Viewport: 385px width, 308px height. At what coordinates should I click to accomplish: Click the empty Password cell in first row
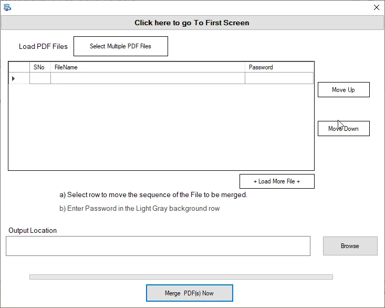(x=279, y=78)
